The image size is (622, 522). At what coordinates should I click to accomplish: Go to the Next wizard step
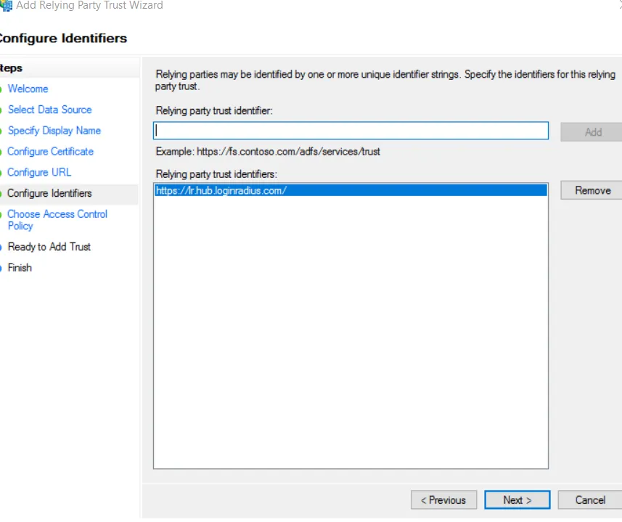[517, 499]
